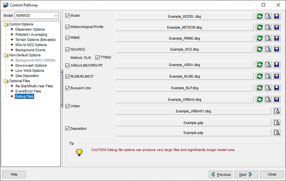Viewport: 286px width, 181px height.
Task: Click refresh icon for Example_BLP.dbg
Action: pos(259,88)
